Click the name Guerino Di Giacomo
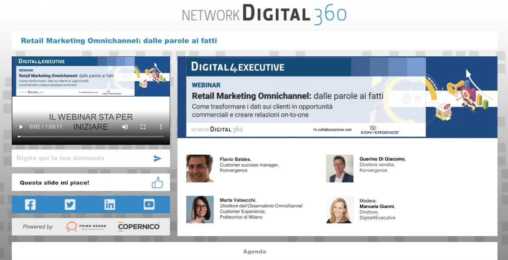Image resolution: width=508 pixels, height=260 pixels. (x=382, y=159)
